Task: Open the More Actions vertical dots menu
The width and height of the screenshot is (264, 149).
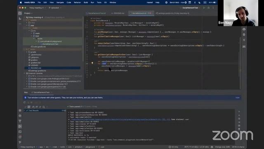Action: pyautogui.click(x=213, y=8)
